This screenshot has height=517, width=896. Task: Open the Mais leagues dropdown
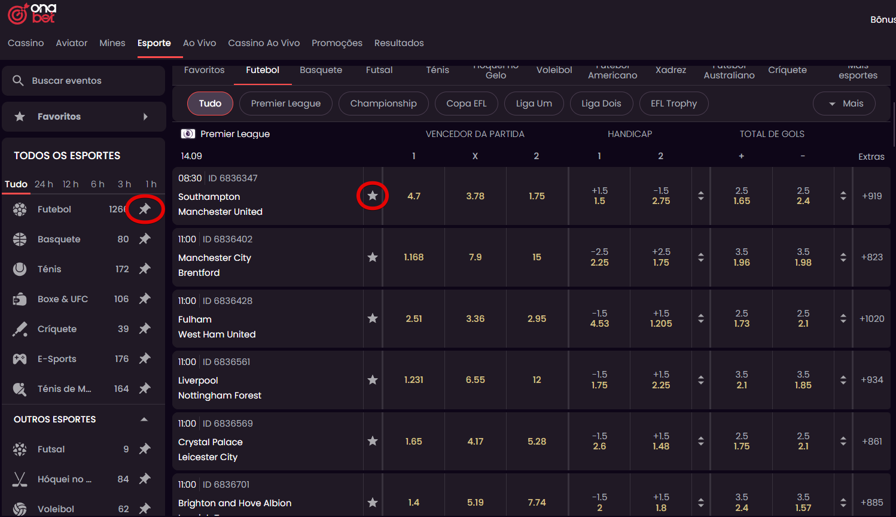[844, 104]
